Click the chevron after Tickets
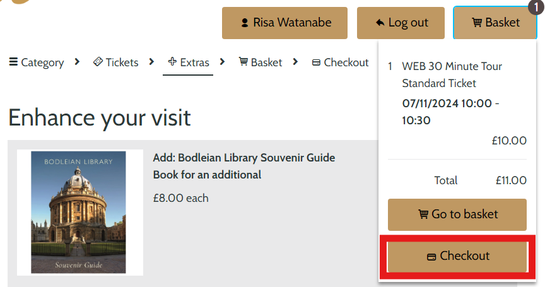 pyautogui.click(x=151, y=62)
